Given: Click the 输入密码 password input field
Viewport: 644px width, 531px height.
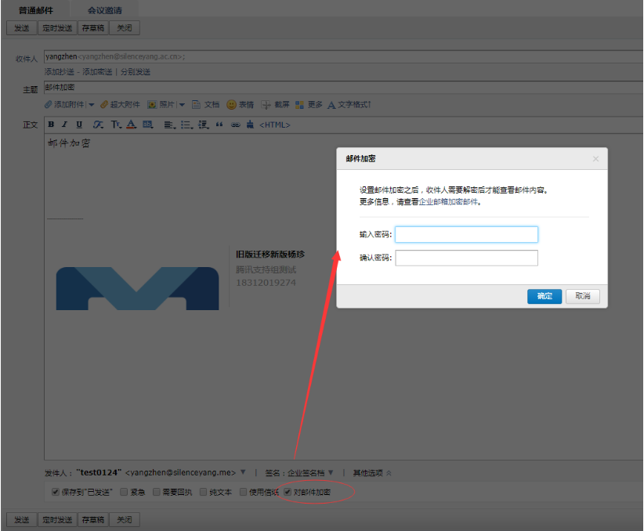Looking at the screenshot, I should point(466,233).
